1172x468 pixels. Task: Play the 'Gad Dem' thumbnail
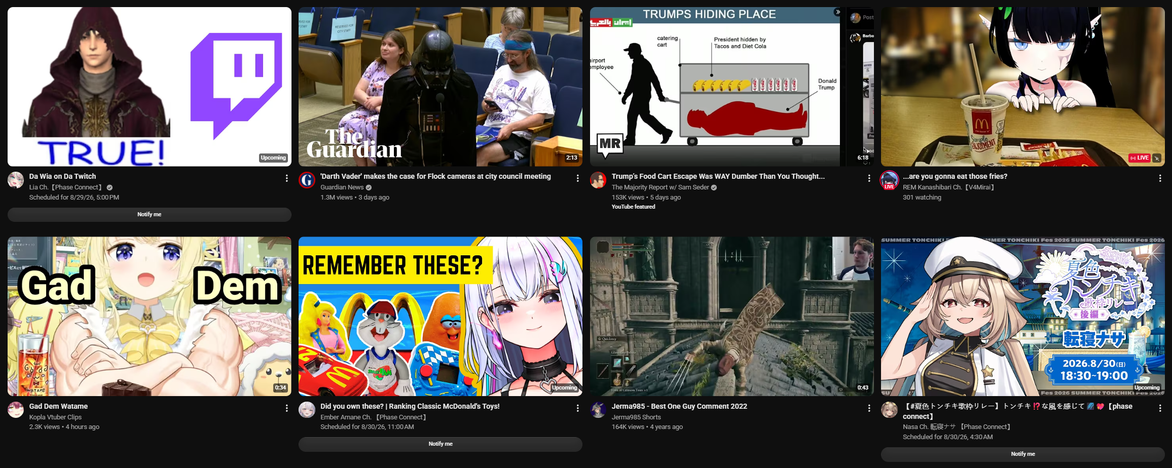tap(150, 317)
